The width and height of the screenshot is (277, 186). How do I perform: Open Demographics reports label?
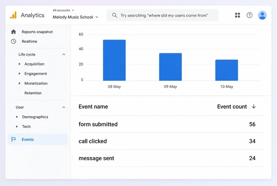35,117
